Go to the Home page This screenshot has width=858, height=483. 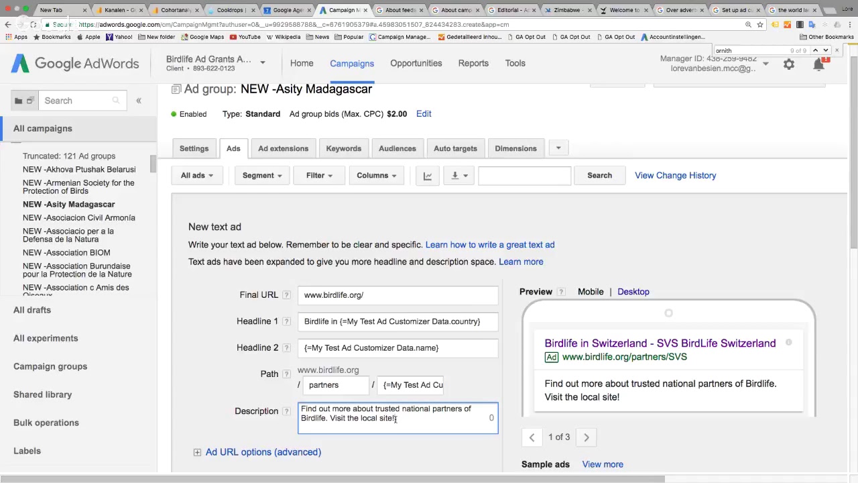coord(302,63)
